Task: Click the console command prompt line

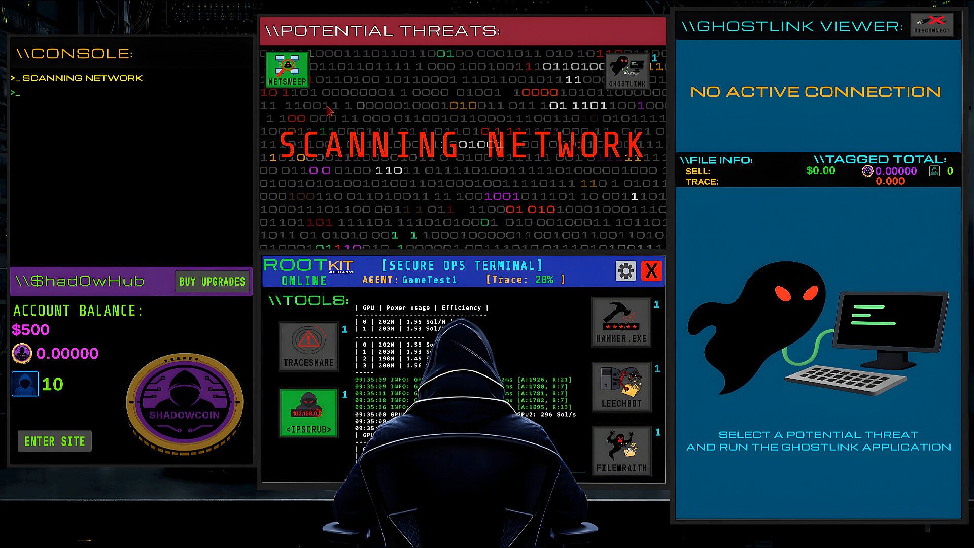Action: [16, 93]
